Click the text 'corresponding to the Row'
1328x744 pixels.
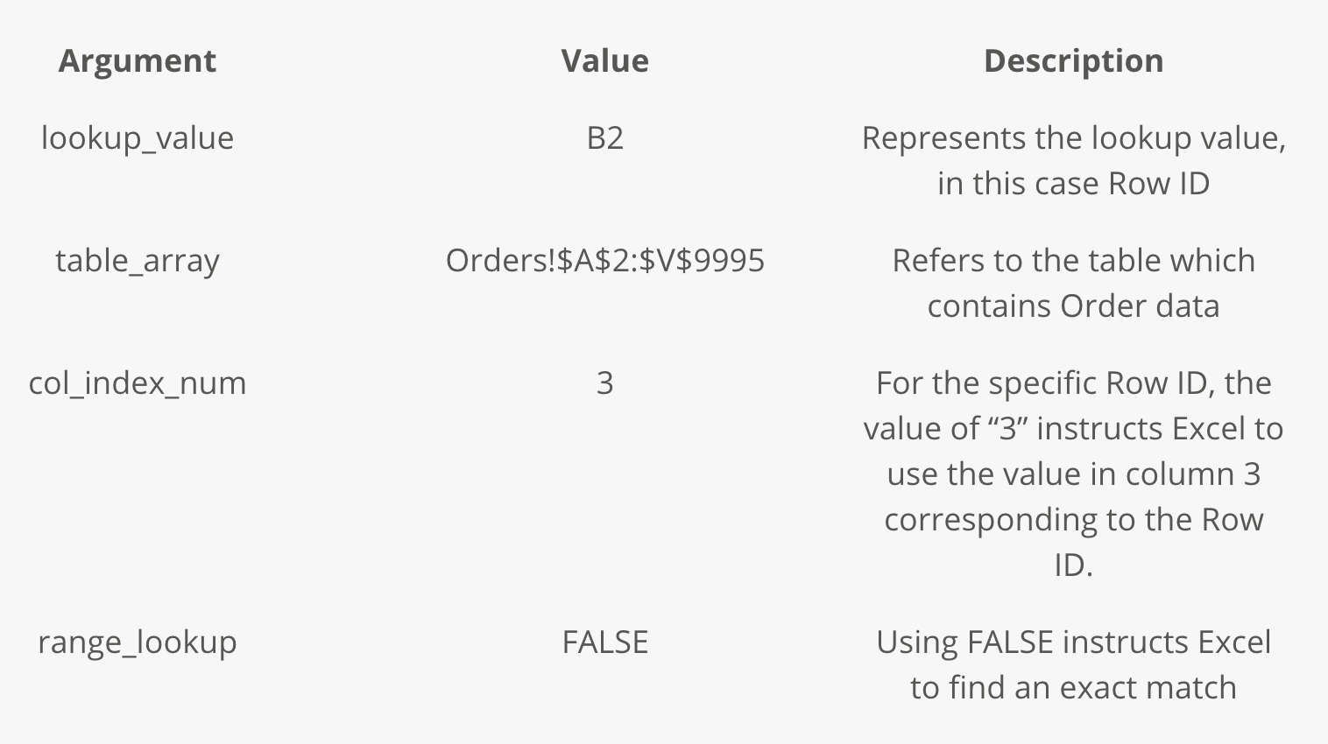[x=1073, y=520]
